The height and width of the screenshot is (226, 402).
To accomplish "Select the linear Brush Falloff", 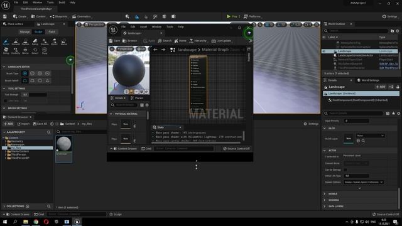I will tap(32, 81).
